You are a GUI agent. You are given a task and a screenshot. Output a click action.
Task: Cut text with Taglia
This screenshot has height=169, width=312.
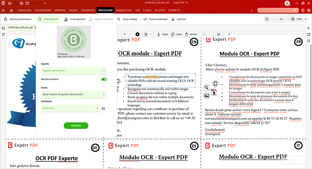[x=163, y=34]
